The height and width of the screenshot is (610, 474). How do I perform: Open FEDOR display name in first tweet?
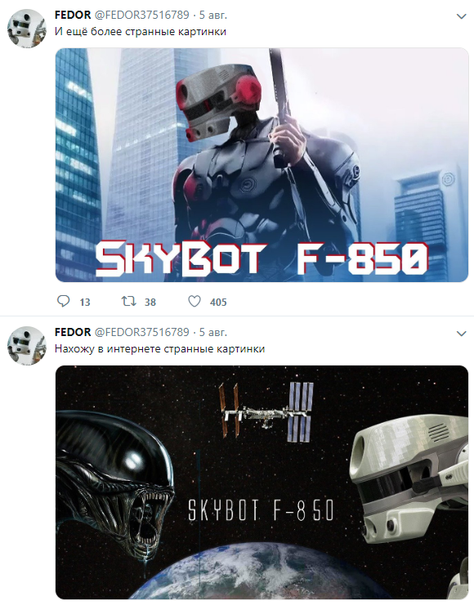coord(73,16)
